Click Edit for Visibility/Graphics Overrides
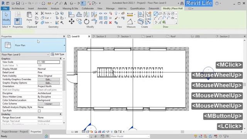Image resolution: width=247 pixels, height=139 pixels. coord(49,80)
